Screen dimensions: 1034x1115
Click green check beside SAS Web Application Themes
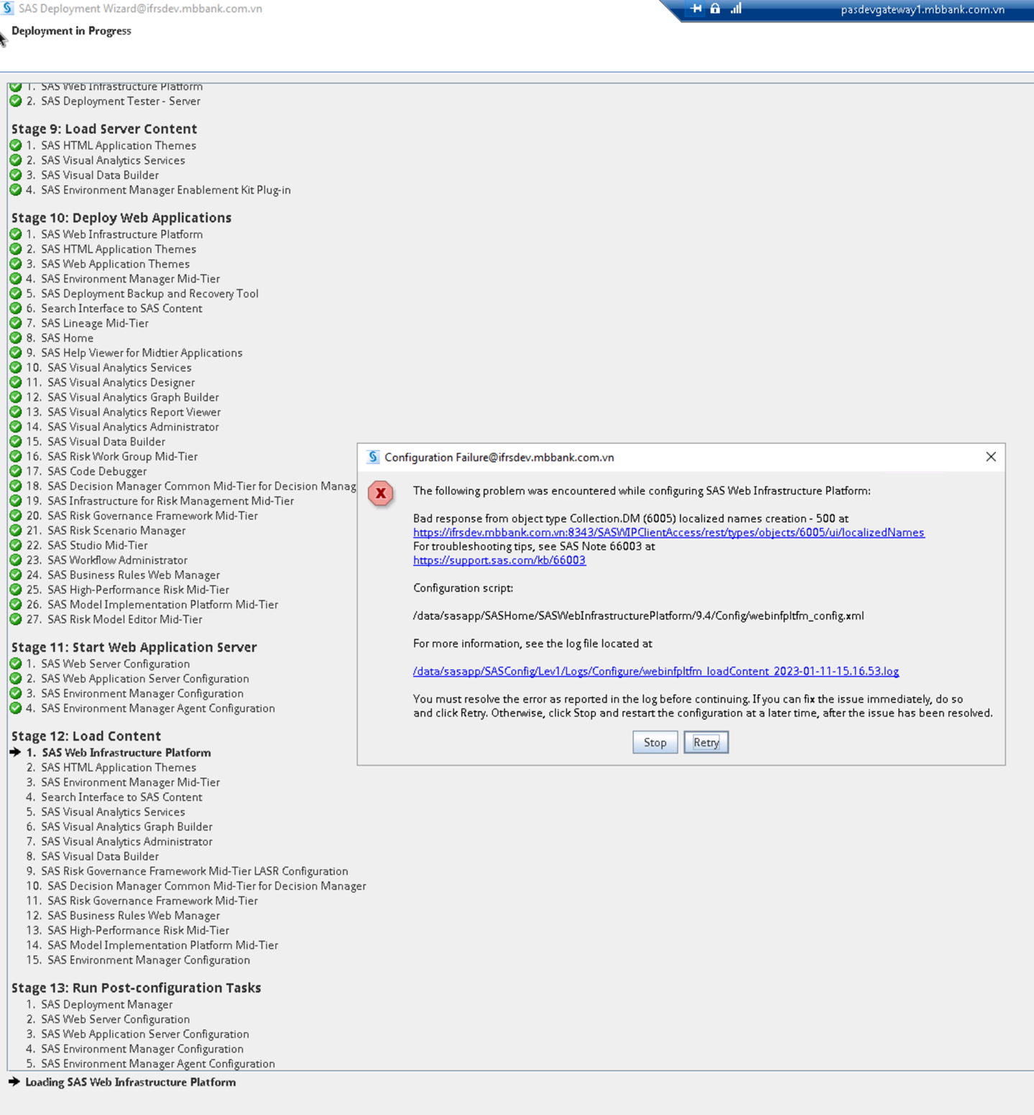click(x=16, y=264)
